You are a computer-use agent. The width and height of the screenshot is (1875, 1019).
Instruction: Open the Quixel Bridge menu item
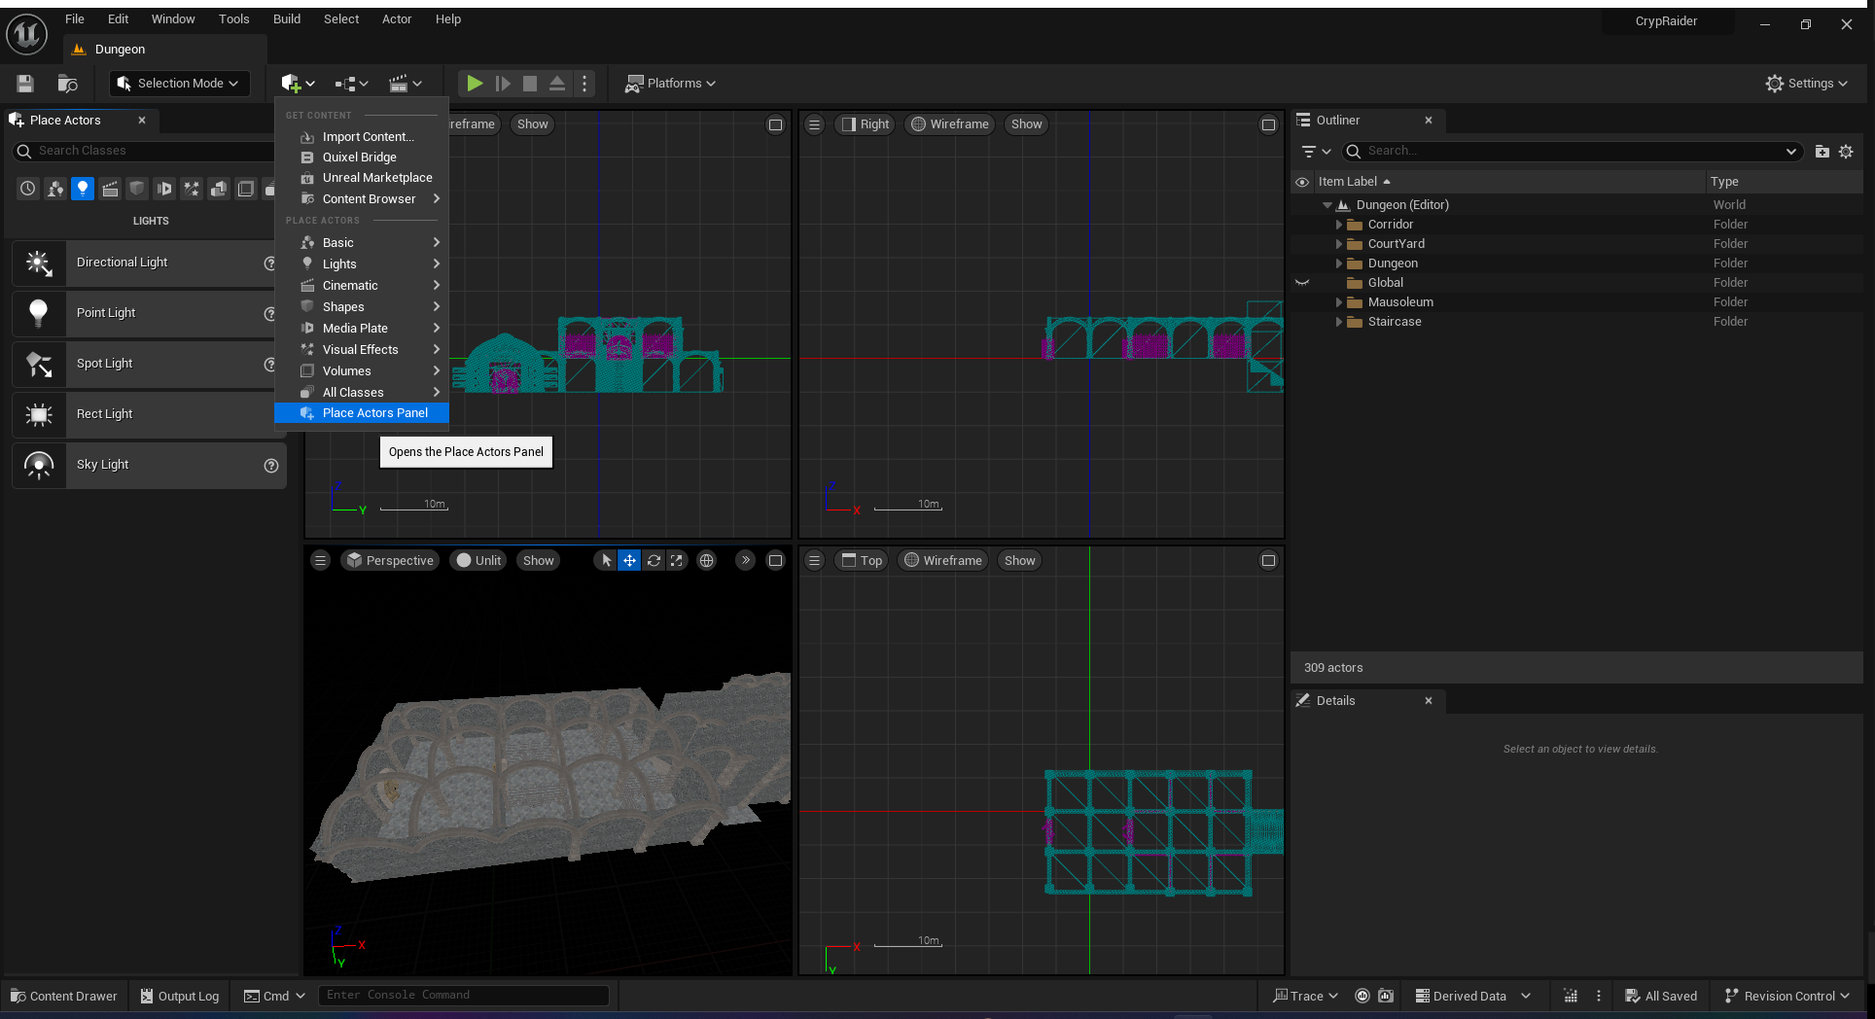[x=359, y=158]
